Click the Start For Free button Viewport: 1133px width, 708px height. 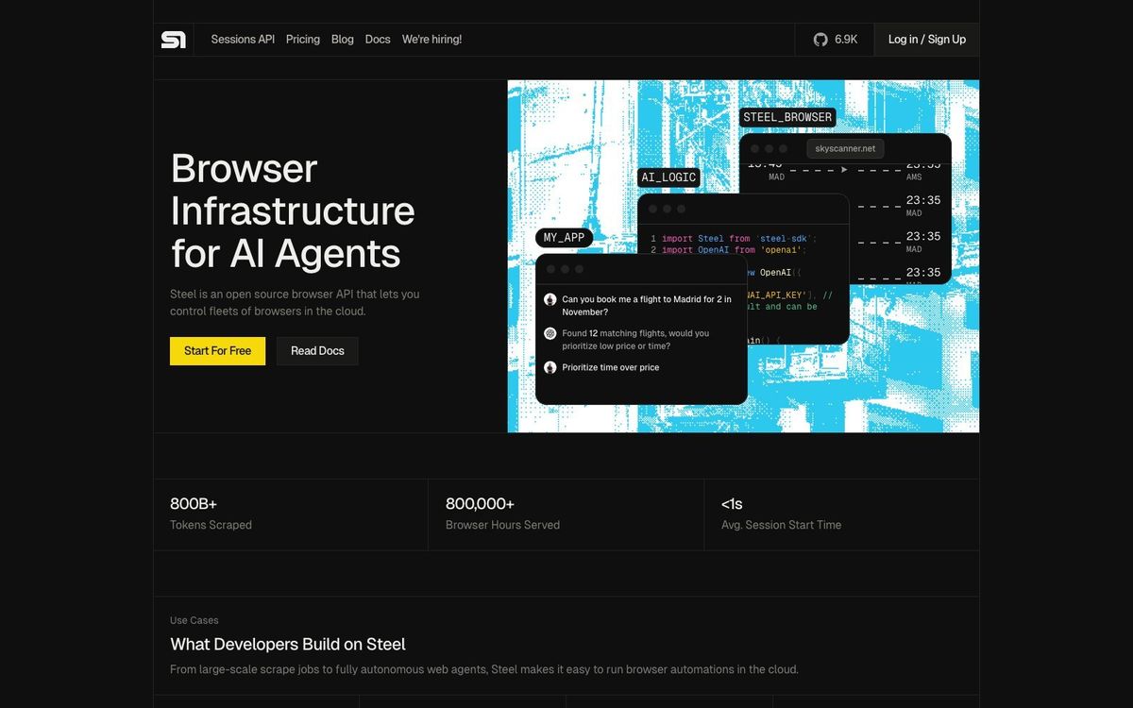tap(217, 350)
